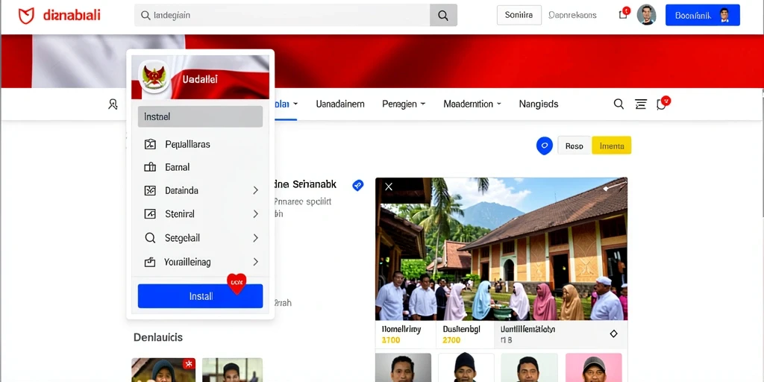This screenshot has height=382, width=764.
Task: Click the Steniral icon in menu
Action: pyautogui.click(x=150, y=214)
